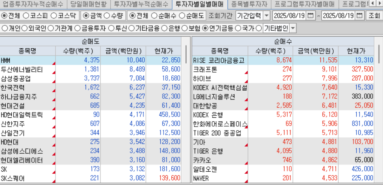Select RISE 코리아금융고 row
383x185 pixels.
(x=283, y=60)
